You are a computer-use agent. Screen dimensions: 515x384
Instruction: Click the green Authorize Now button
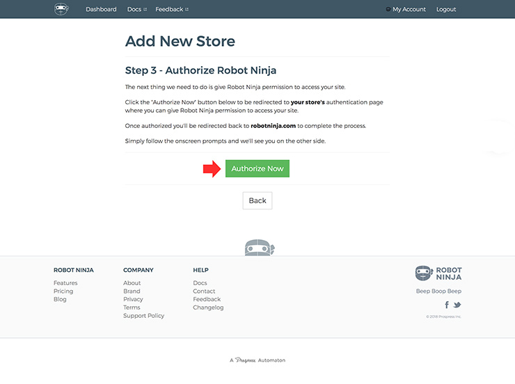click(x=257, y=168)
